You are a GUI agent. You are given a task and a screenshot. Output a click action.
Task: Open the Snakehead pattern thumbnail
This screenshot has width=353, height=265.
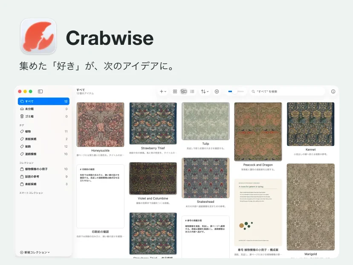205,178
